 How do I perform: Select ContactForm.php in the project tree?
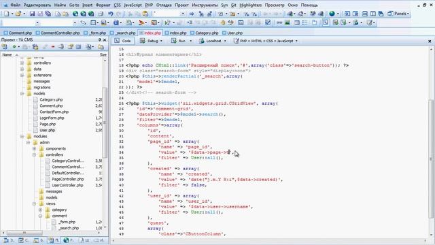coord(54,112)
